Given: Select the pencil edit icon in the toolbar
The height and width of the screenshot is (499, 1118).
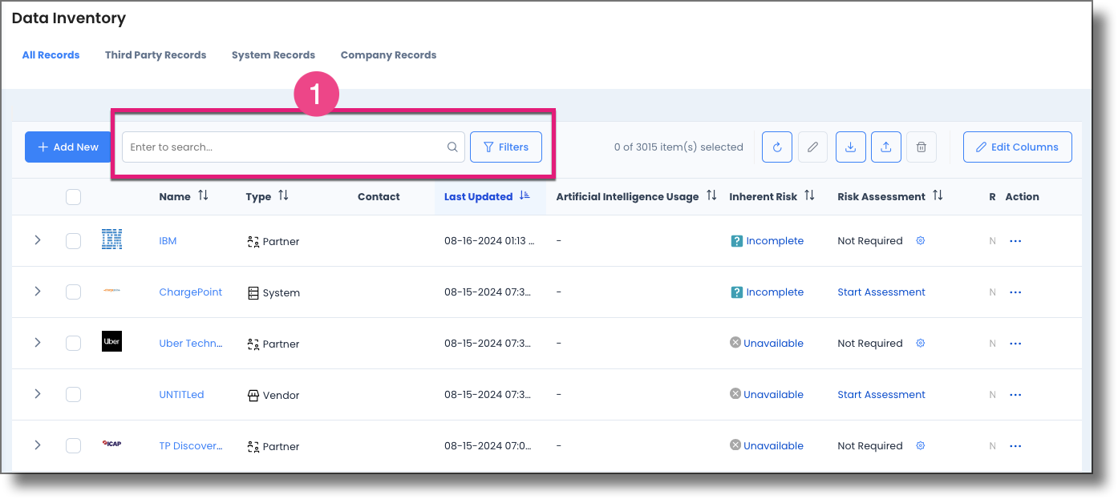Looking at the screenshot, I should point(812,147).
